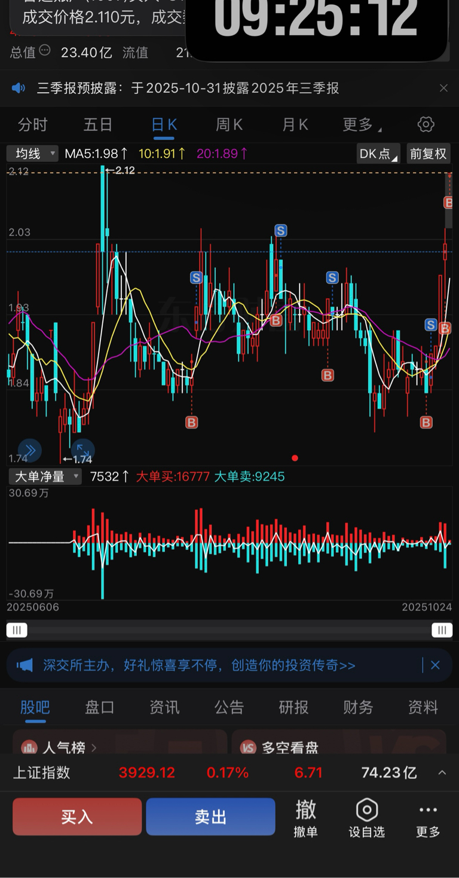Viewport: 459px width, 878px height.
Task: Expand the 更多 chart period menu
Action: (362, 124)
